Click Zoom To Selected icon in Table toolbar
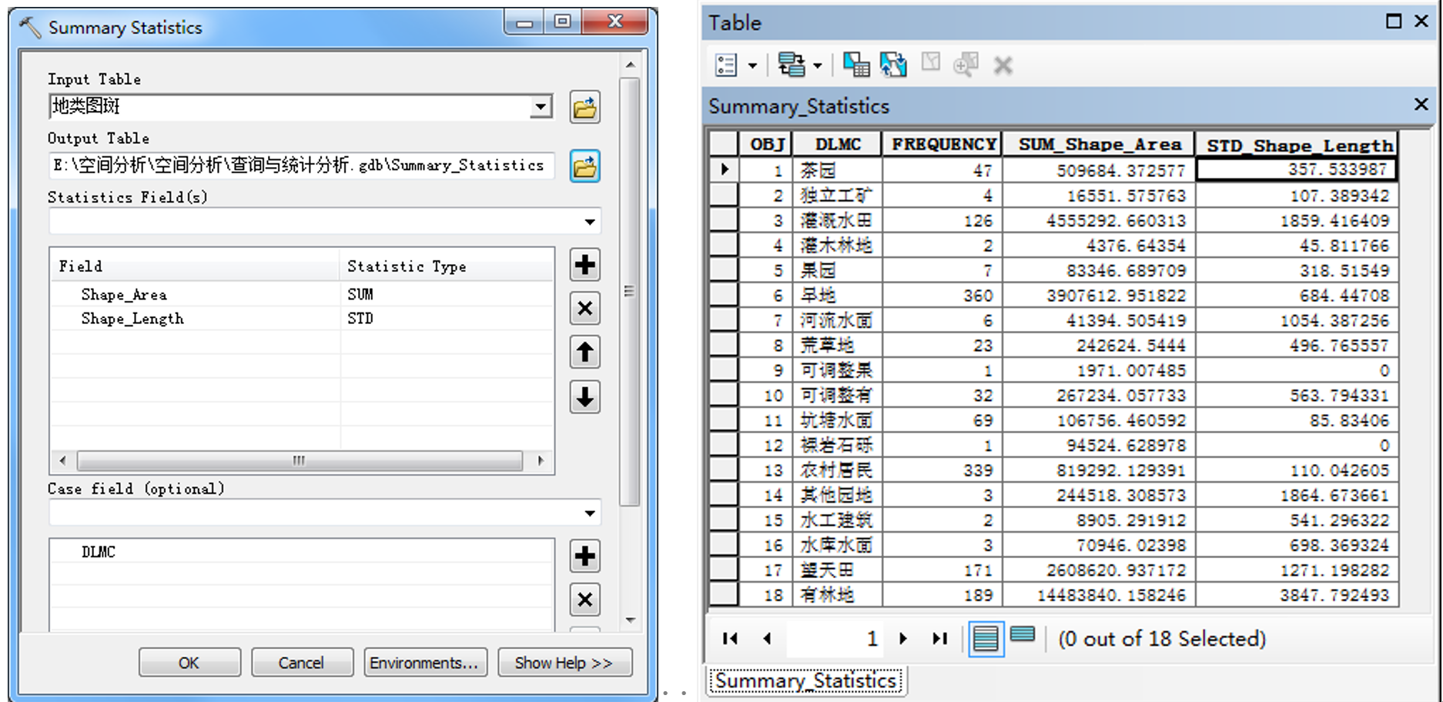The width and height of the screenshot is (1443, 702). pyautogui.click(x=966, y=65)
